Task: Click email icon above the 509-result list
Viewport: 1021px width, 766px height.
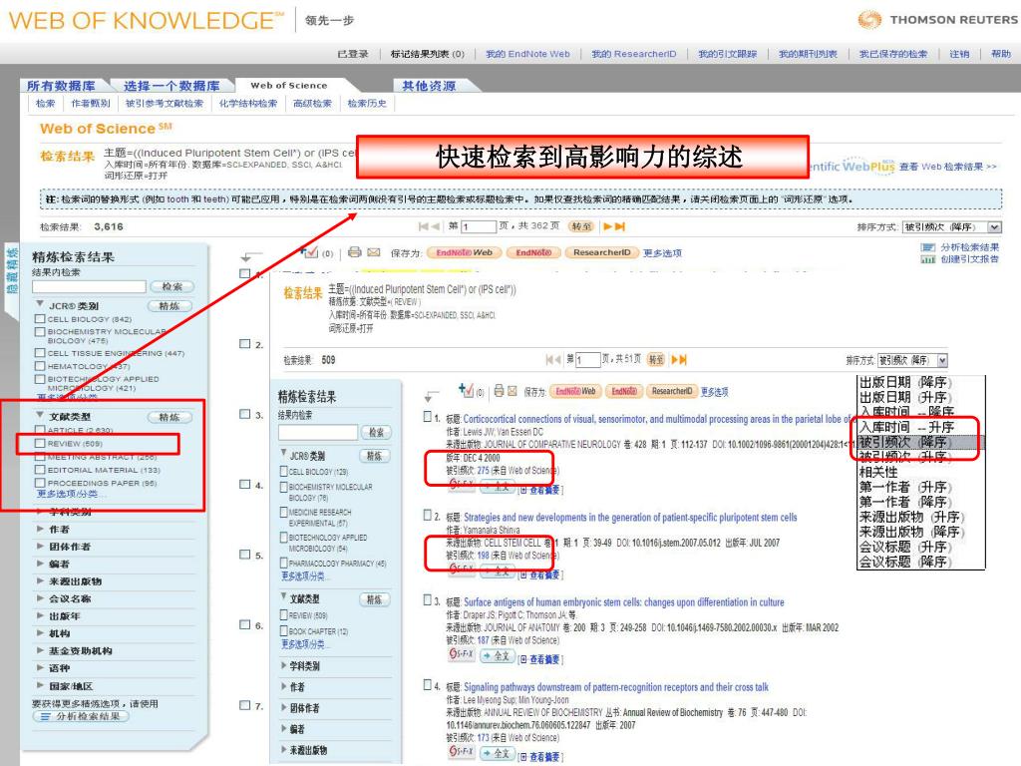Action: [x=512, y=391]
